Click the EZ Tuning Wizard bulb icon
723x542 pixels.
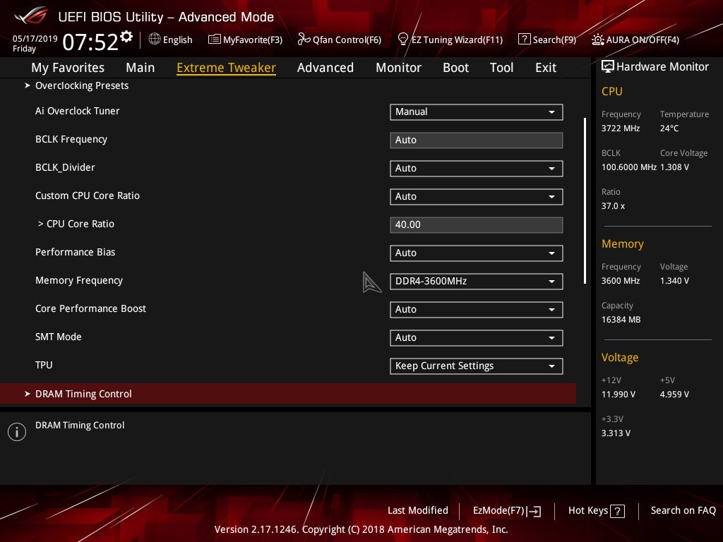(x=402, y=40)
